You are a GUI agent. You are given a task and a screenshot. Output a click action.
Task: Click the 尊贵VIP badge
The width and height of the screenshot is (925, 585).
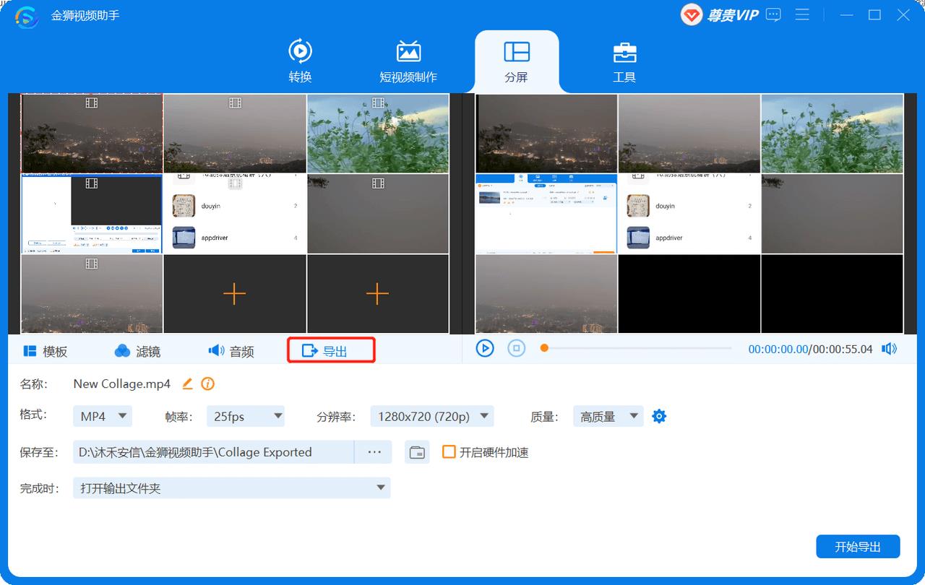click(719, 14)
